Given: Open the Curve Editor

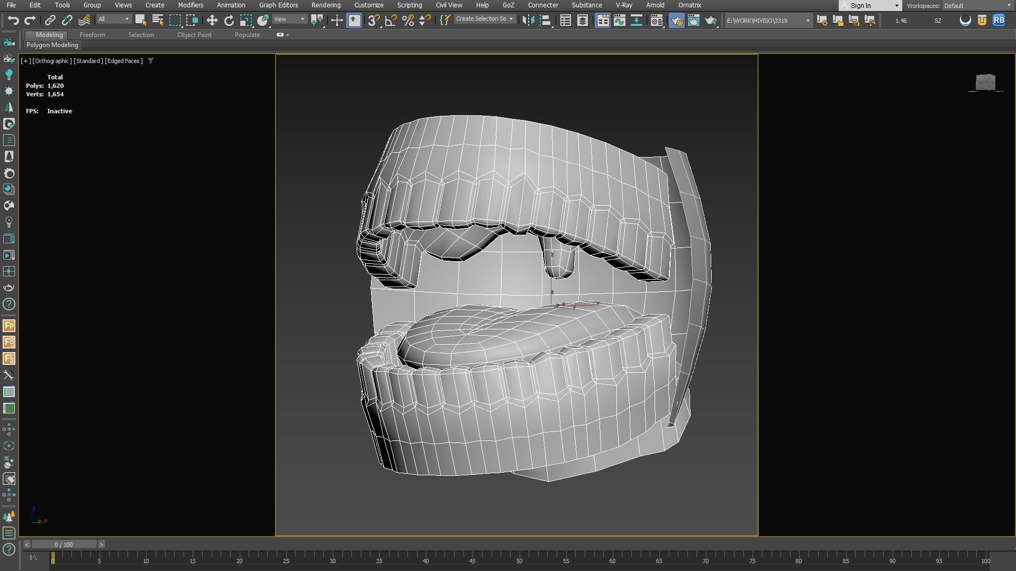Looking at the screenshot, I should click(x=620, y=21).
